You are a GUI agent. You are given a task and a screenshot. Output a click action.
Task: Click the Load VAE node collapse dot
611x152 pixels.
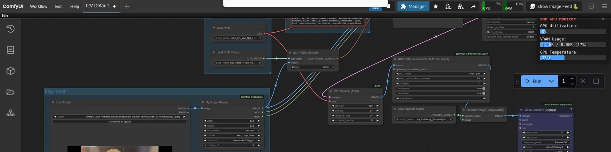pyautogui.click(x=214, y=28)
